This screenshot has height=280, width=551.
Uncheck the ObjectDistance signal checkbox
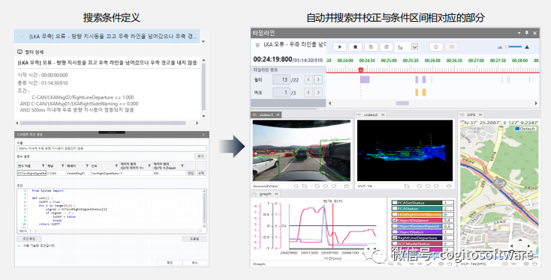coord(395,220)
